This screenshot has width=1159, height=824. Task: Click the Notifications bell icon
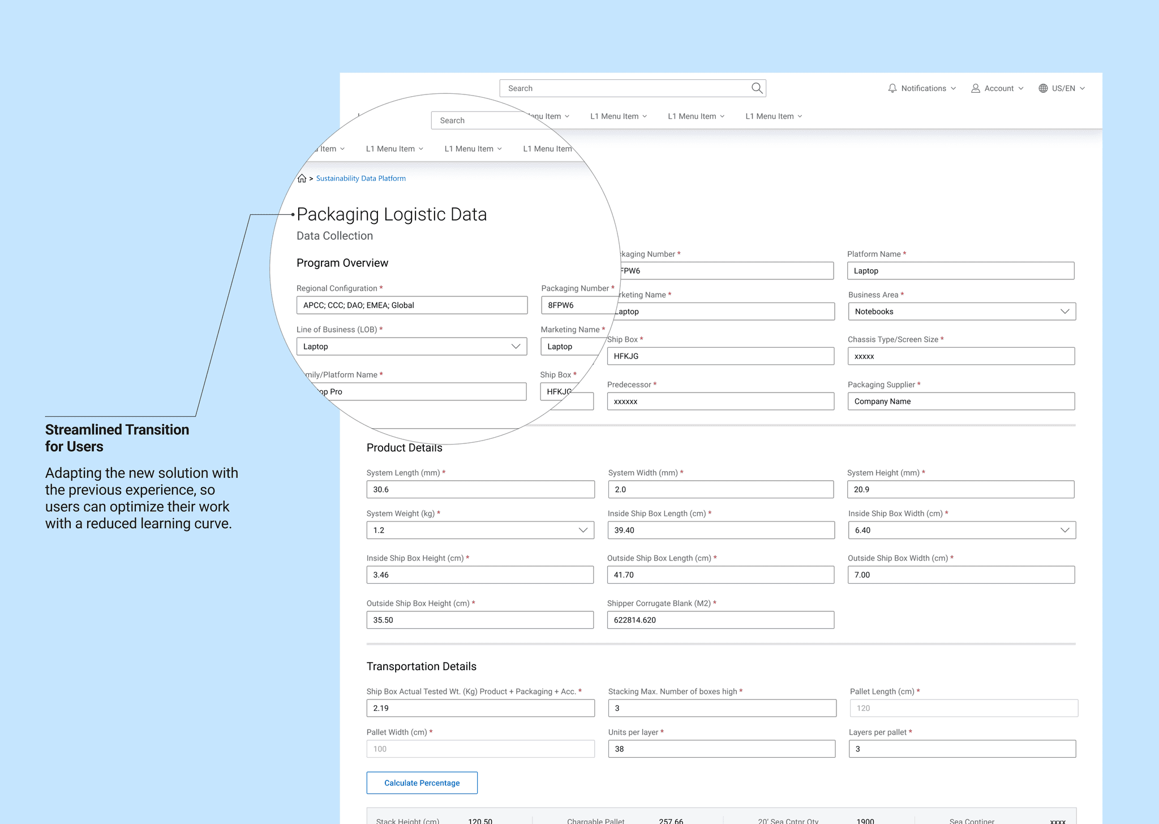(x=892, y=88)
